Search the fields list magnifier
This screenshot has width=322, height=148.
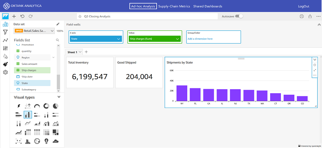click(58, 40)
